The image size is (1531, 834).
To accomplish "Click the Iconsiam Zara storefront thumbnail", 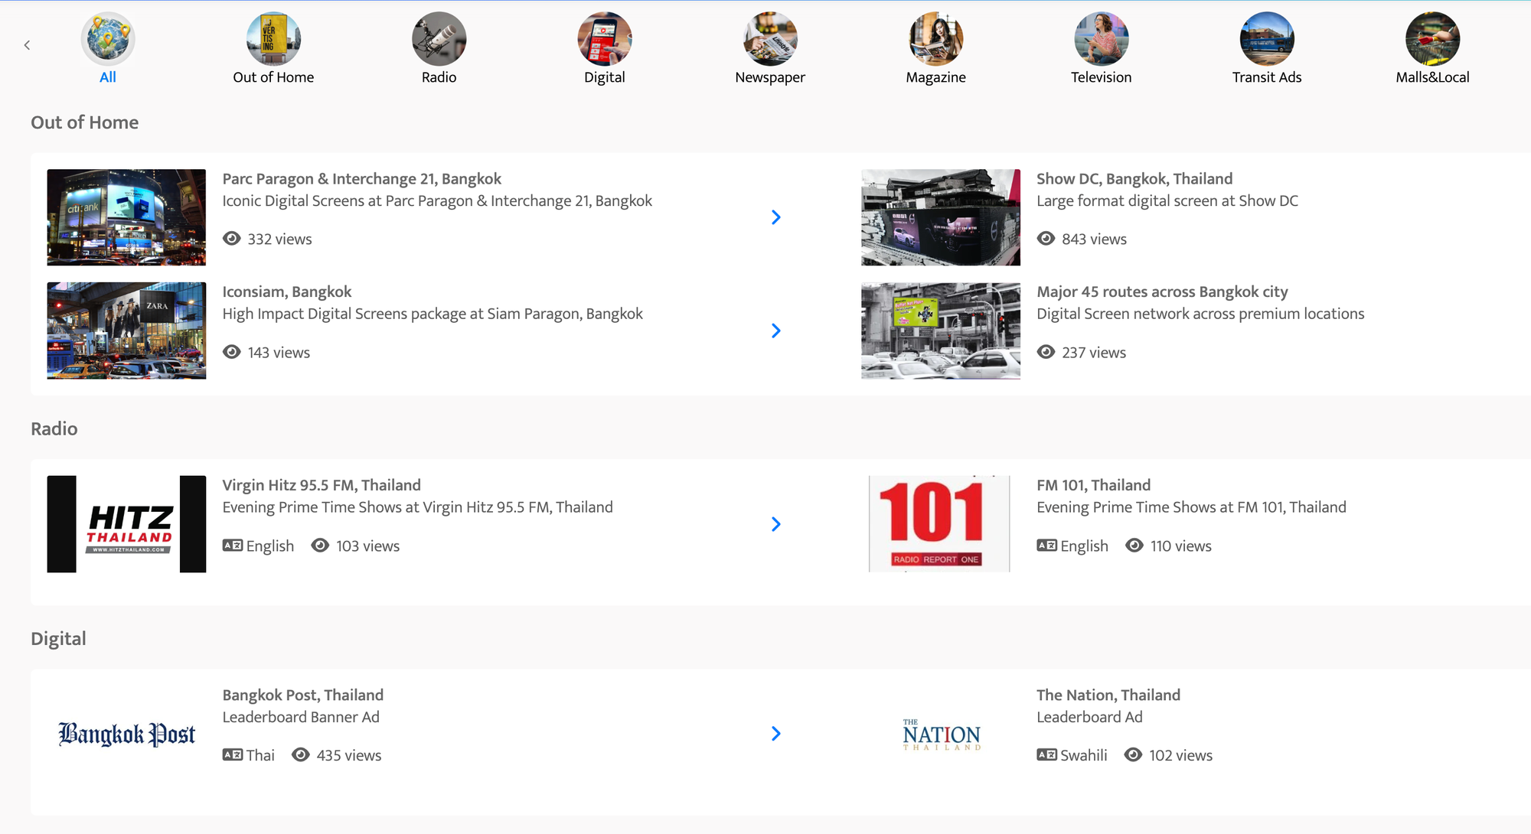I will 126,331.
